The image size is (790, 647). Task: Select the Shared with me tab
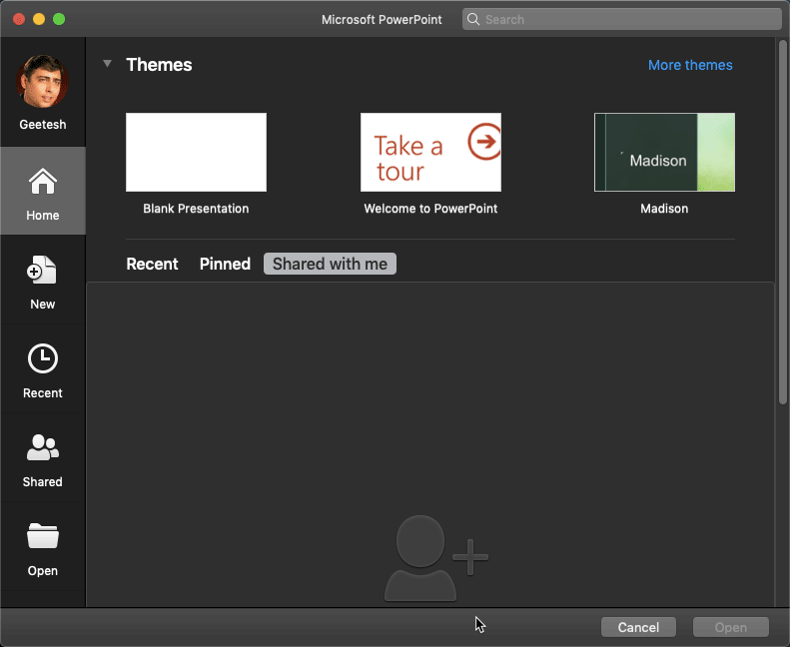tap(330, 264)
